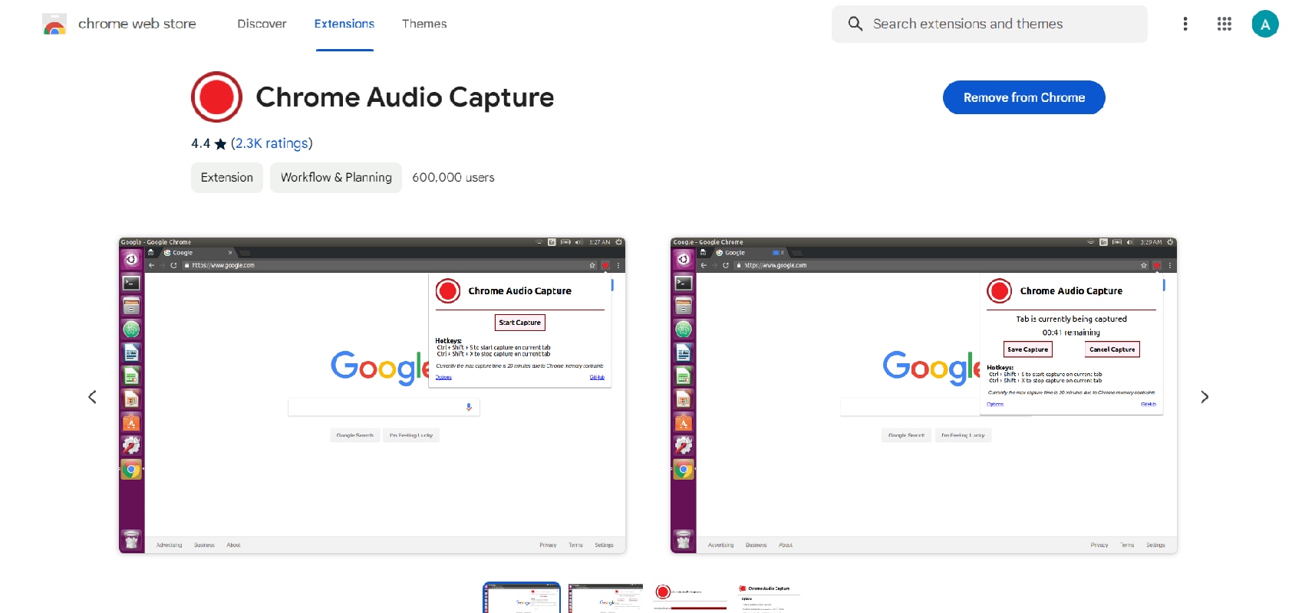Viewport: 1292px width, 613px height.
Task: Show next screenshot with right arrow
Action: [1205, 397]
